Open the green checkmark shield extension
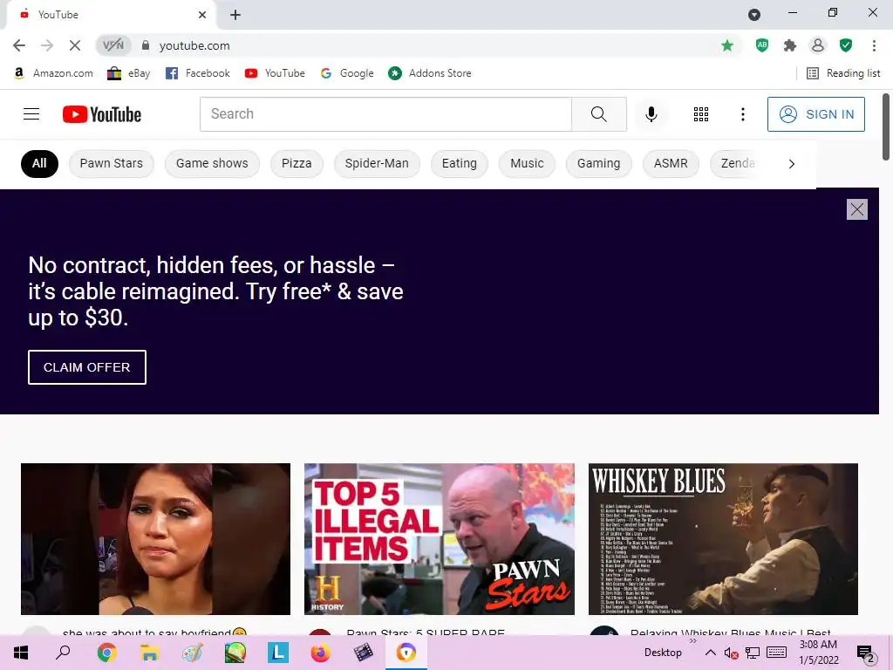This screenshot has height=670, width=893. click(846, 45)
